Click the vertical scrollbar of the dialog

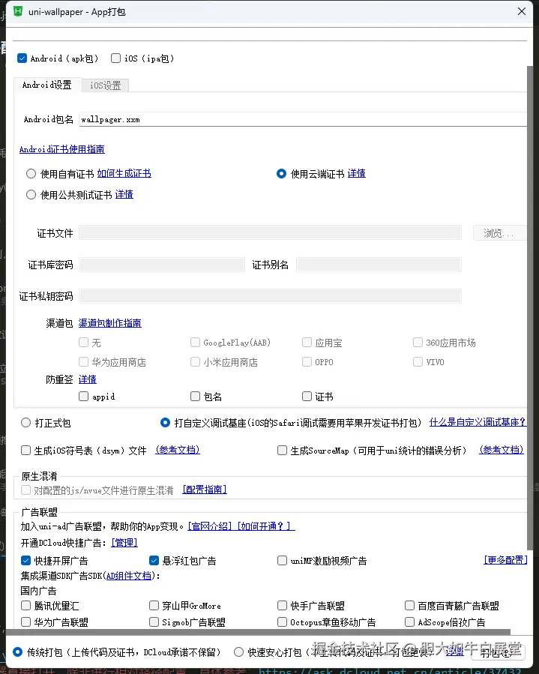pyautogui.click(x=530, y=307)
